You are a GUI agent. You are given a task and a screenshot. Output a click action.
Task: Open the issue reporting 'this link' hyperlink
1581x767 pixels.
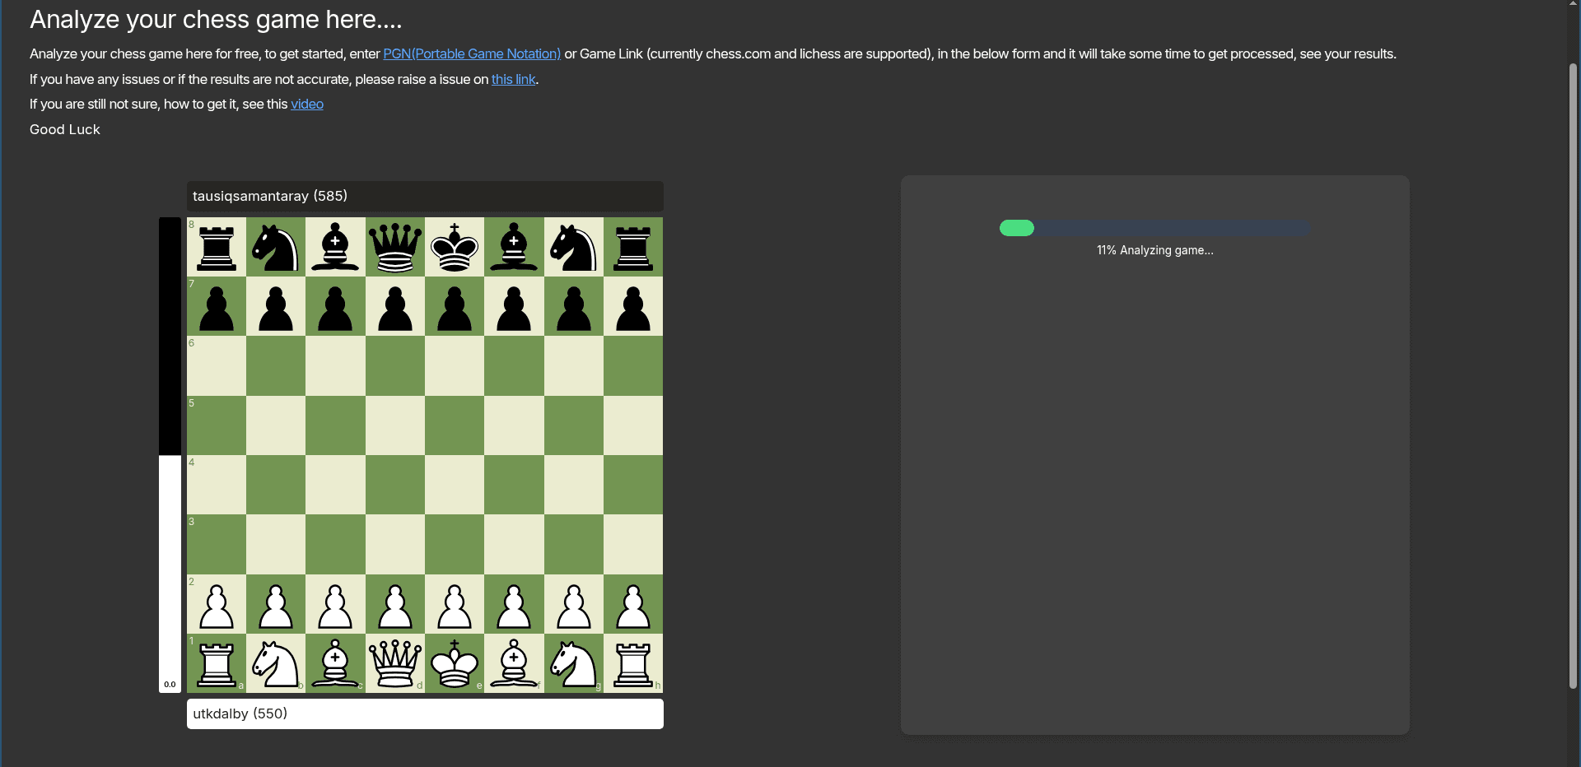coord(513,79)
